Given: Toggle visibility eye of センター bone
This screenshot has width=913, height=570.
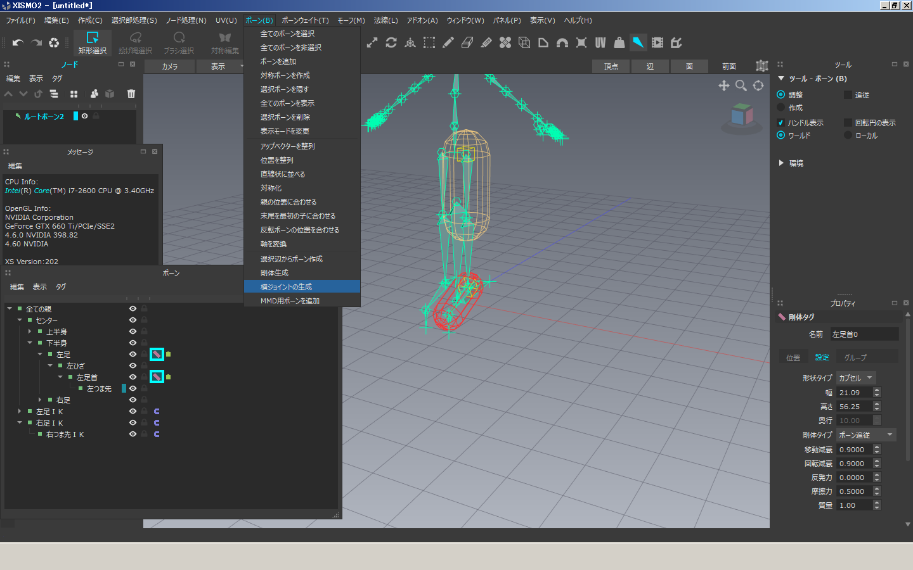Looking at the screenshot, I should [x=133, y=320].
